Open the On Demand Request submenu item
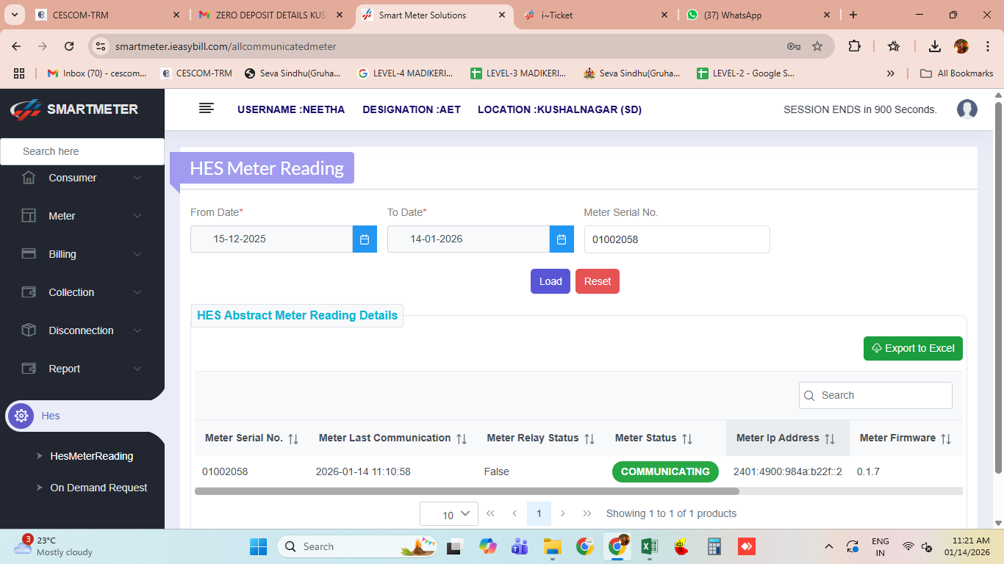 click(x=98, y=488)
